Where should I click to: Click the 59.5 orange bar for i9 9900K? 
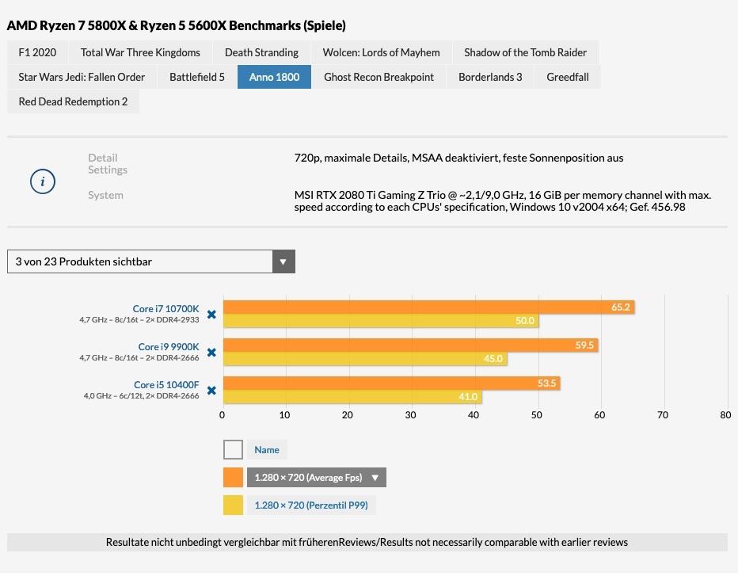pos(411,345)
